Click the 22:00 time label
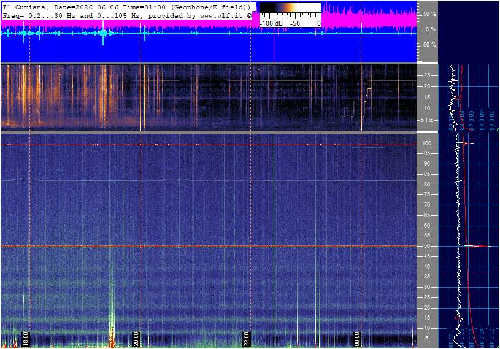The width and height of the screenshot is (500, 349). click(247, 339)
